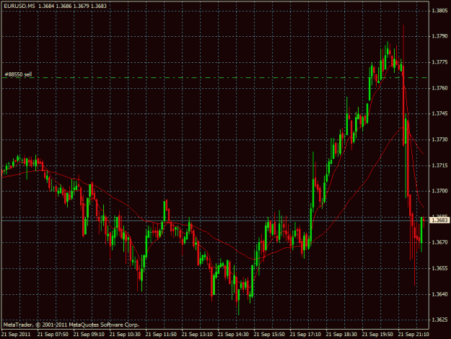
Task: Click the current price tag 1.3683
Action: [x=439, y=220]
